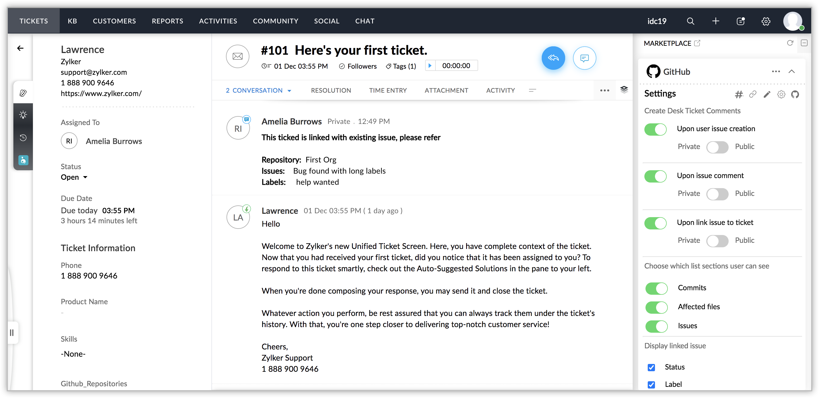Disable the Commits list section toggle
The width and height of the screenshot is (819, 398).
click(x=656, y=288)
